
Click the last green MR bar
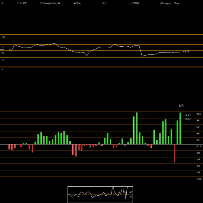pos(180,128)
